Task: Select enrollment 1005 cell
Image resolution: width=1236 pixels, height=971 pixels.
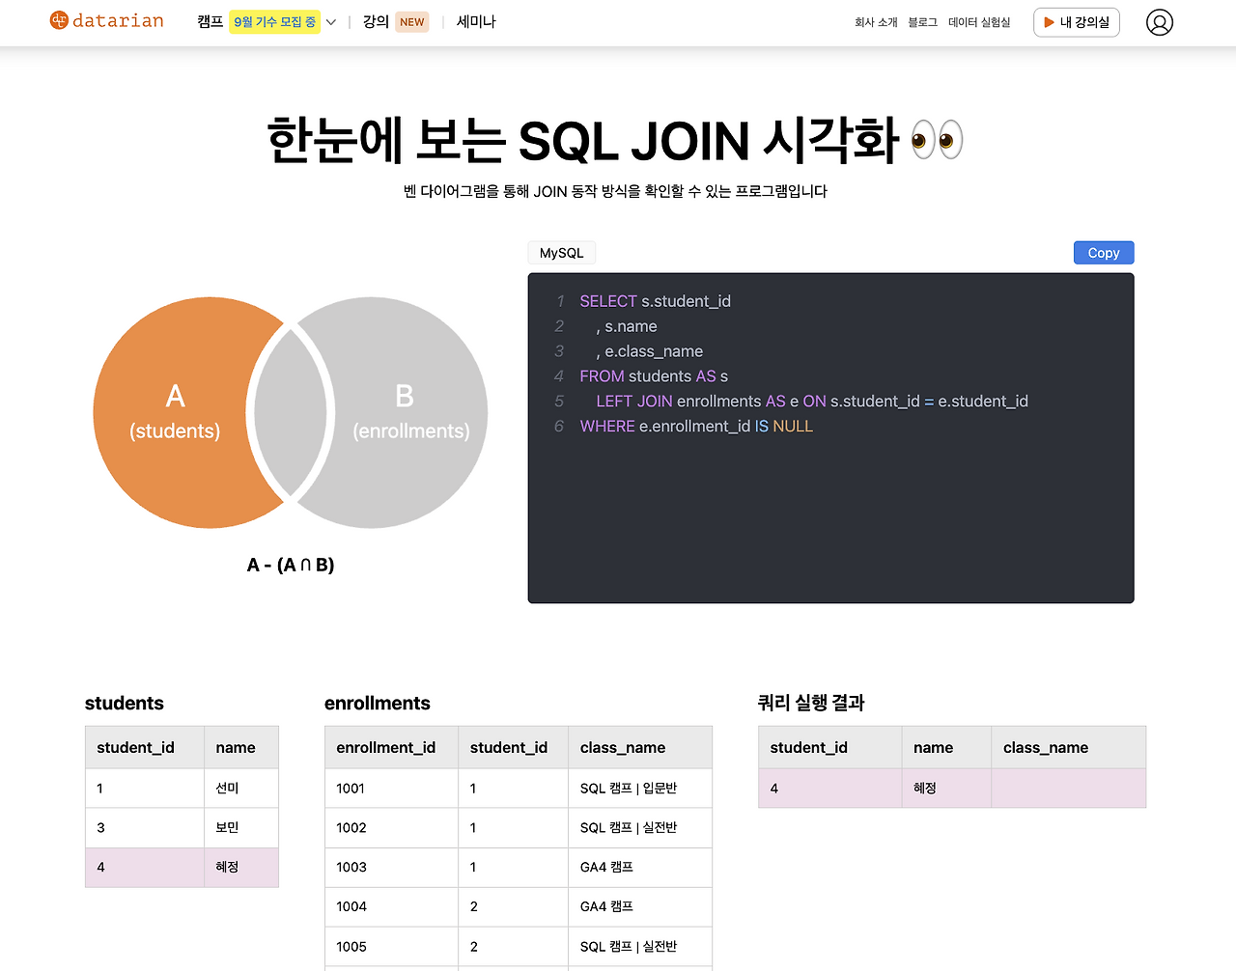Action: tap(391, 947)
